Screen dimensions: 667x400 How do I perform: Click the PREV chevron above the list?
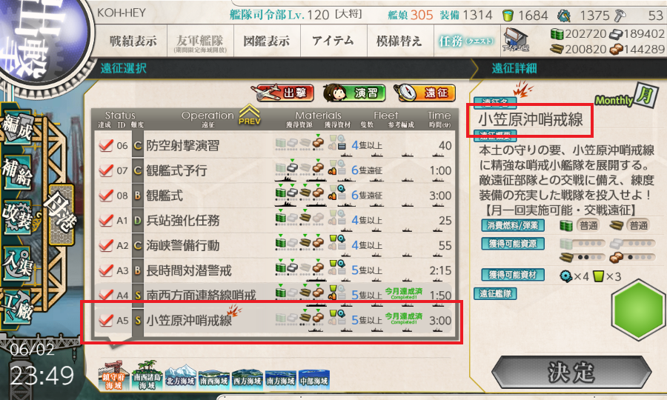(249, 114)
